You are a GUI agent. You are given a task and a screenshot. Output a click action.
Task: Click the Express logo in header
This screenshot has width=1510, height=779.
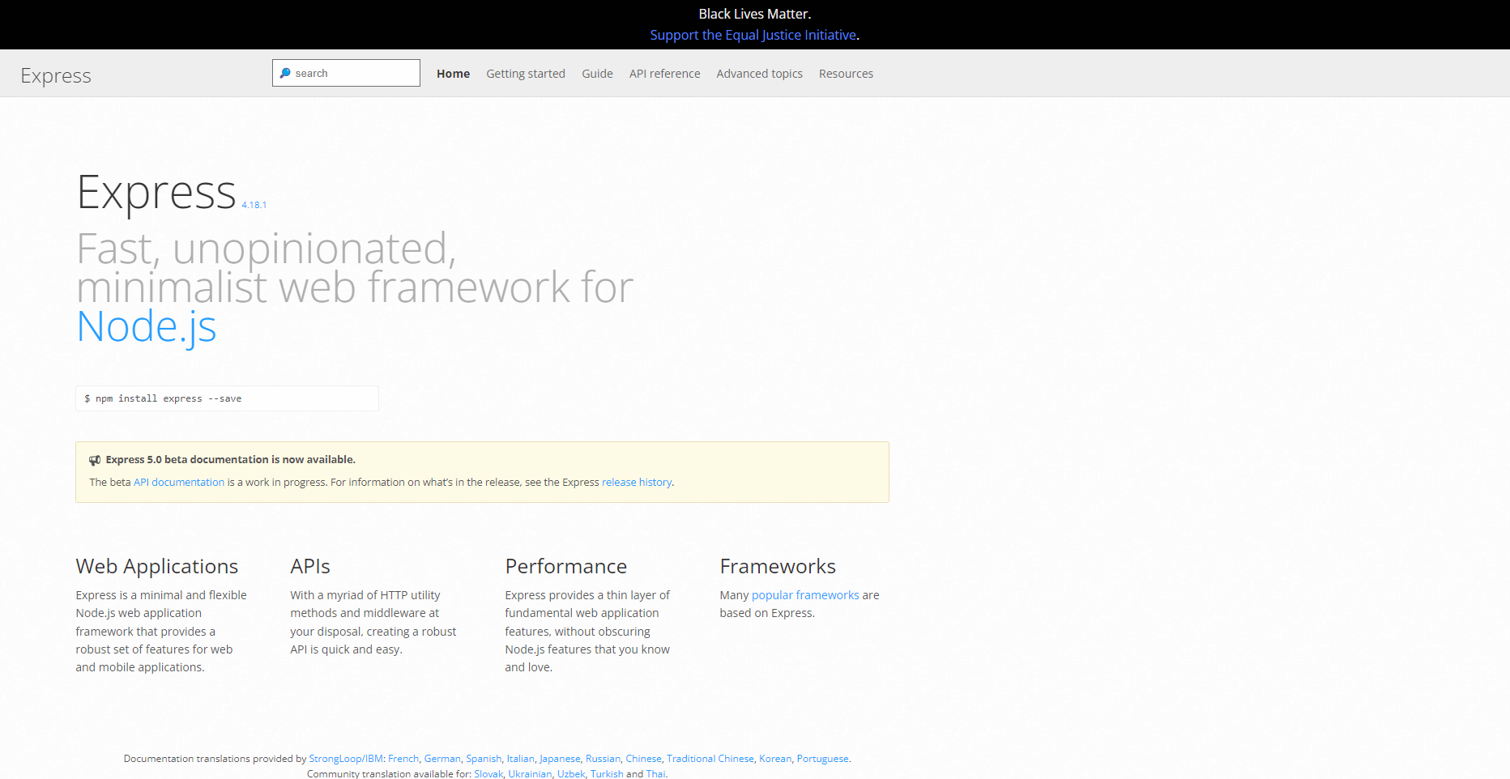56,75
